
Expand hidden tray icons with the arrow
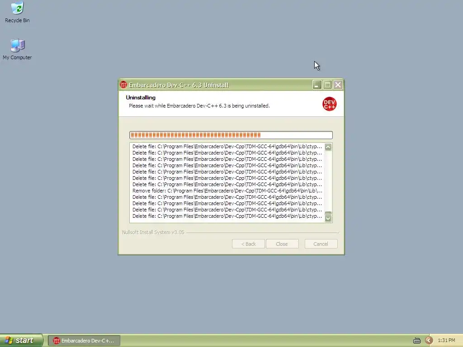coord(429,341)
